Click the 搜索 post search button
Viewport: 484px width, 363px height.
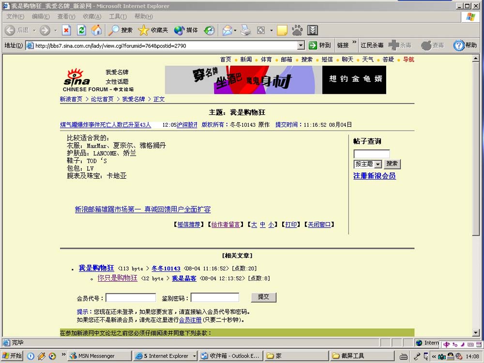[392, 164]
